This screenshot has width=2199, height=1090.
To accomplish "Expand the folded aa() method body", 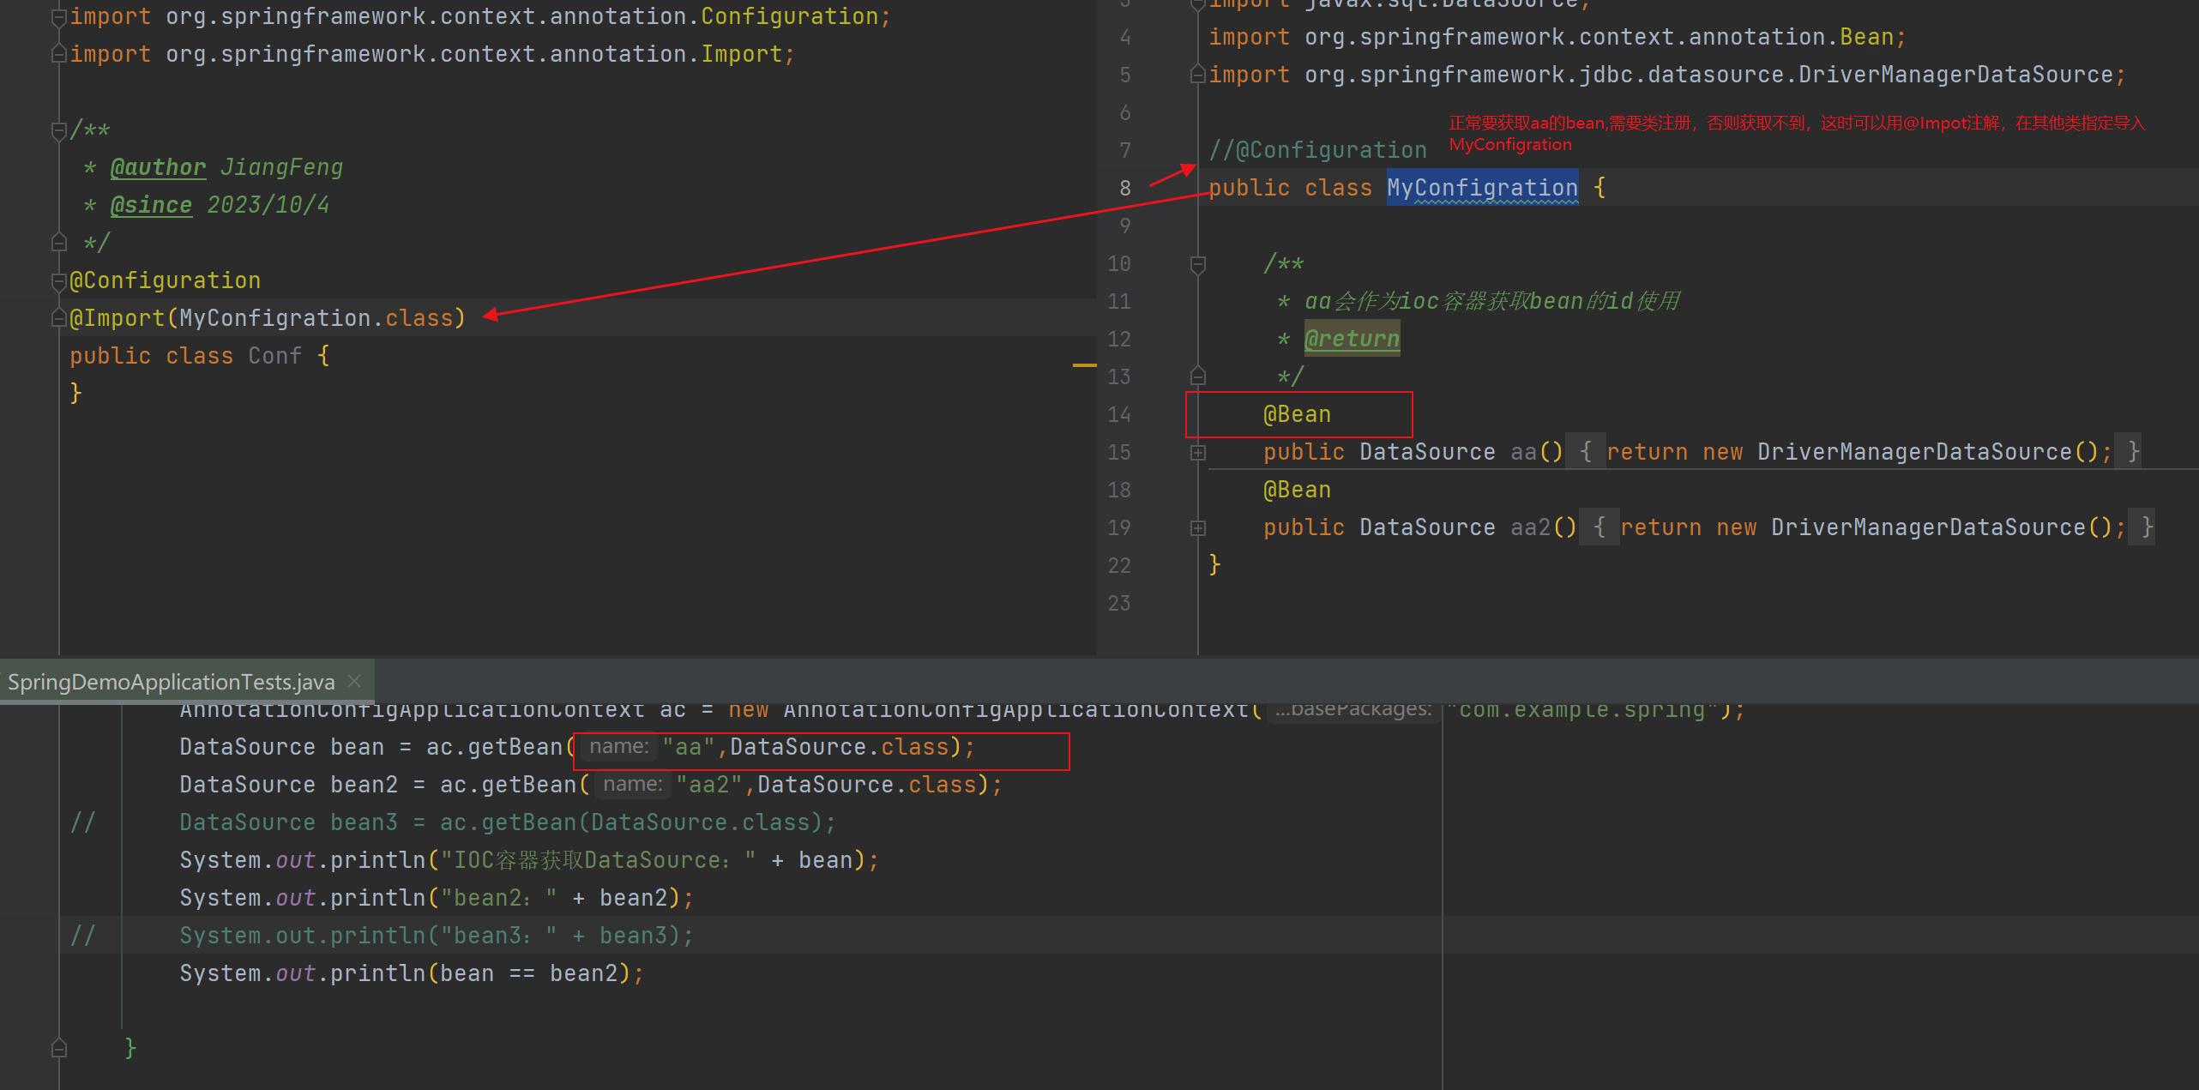I will pos(1198,452).
